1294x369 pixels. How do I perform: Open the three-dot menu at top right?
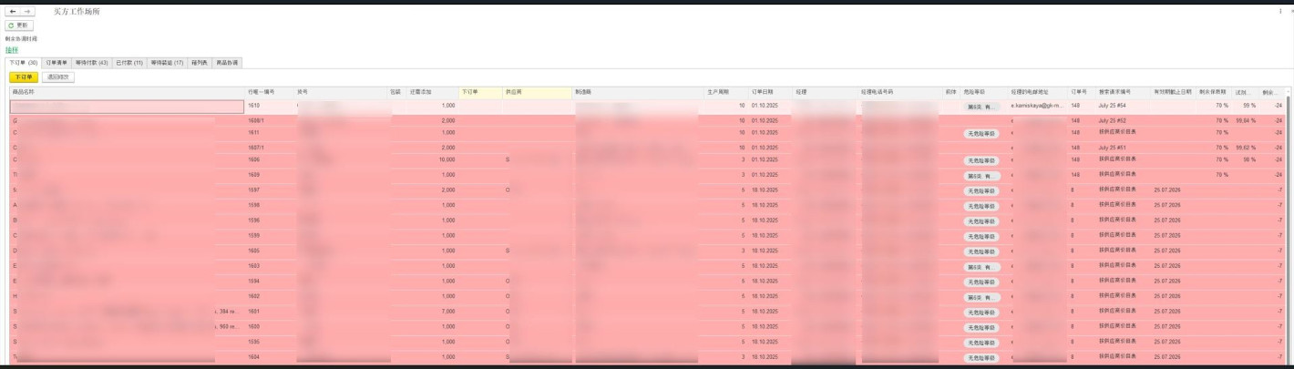coord(1280,11)
